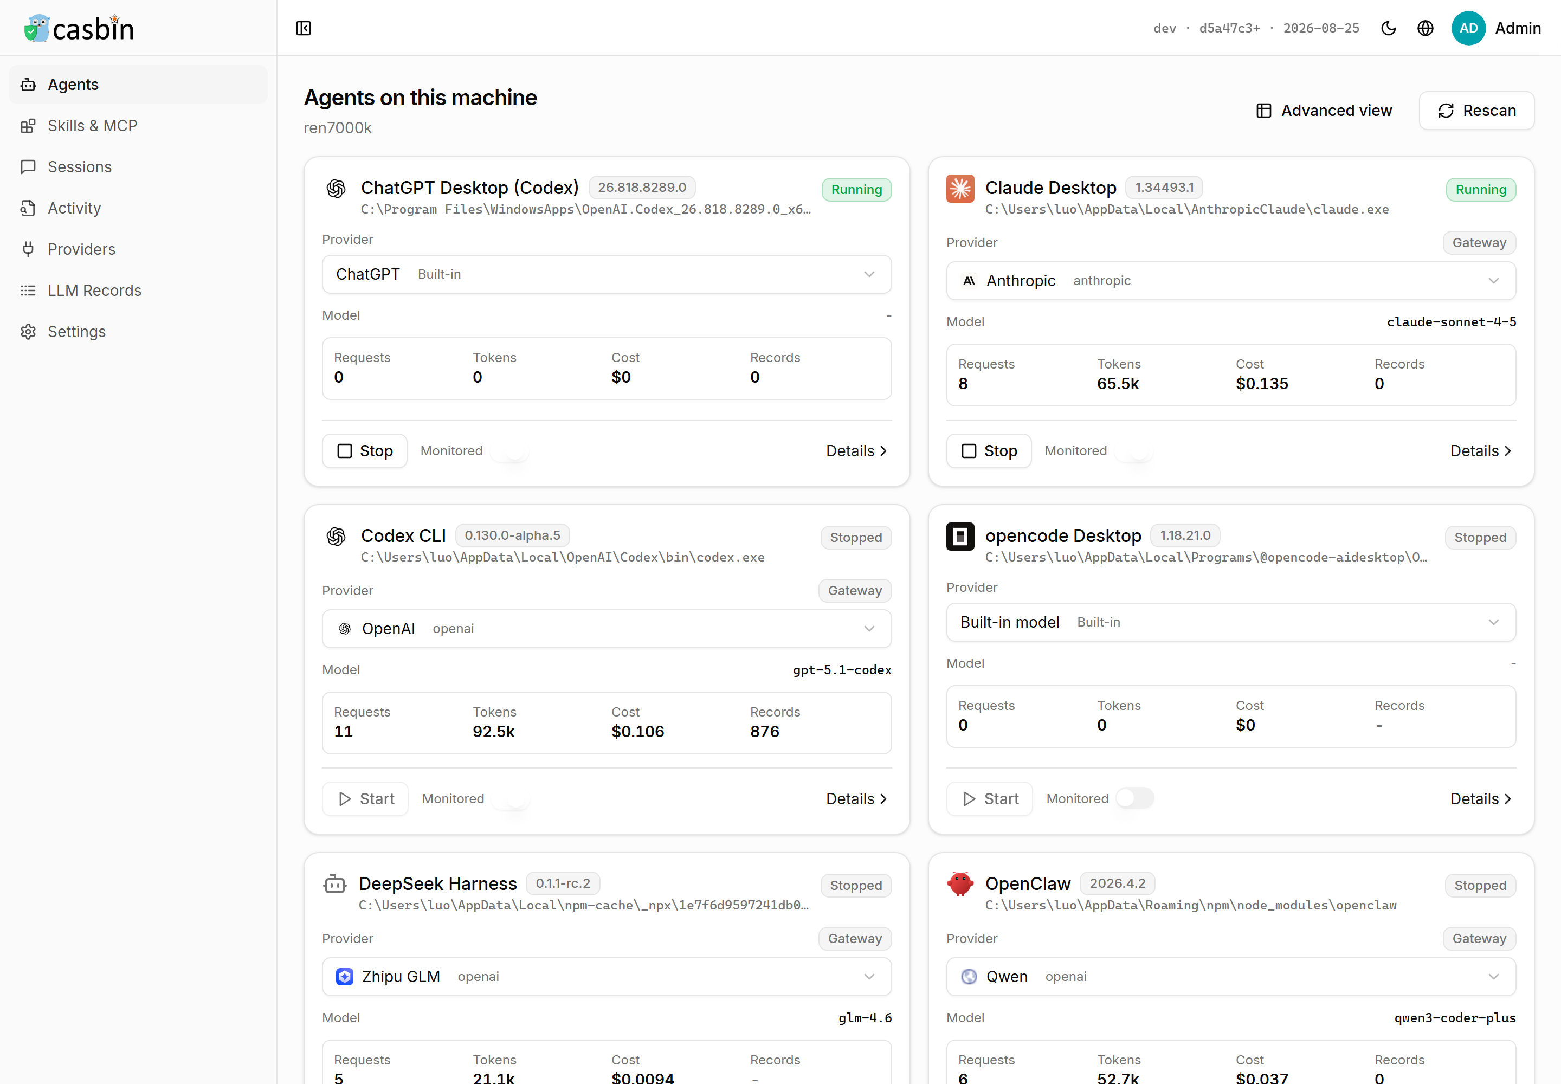The height and width of the screenshot is (1084, 1561).
Task: Stop the Claude Desktop agent
Action: (989, 451)
